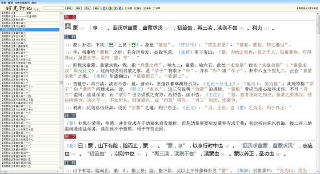The width and height of the screenshot is (320, 174).
Task: Select the 大有卦第十四 list entry
Action: tap(30, 63)
